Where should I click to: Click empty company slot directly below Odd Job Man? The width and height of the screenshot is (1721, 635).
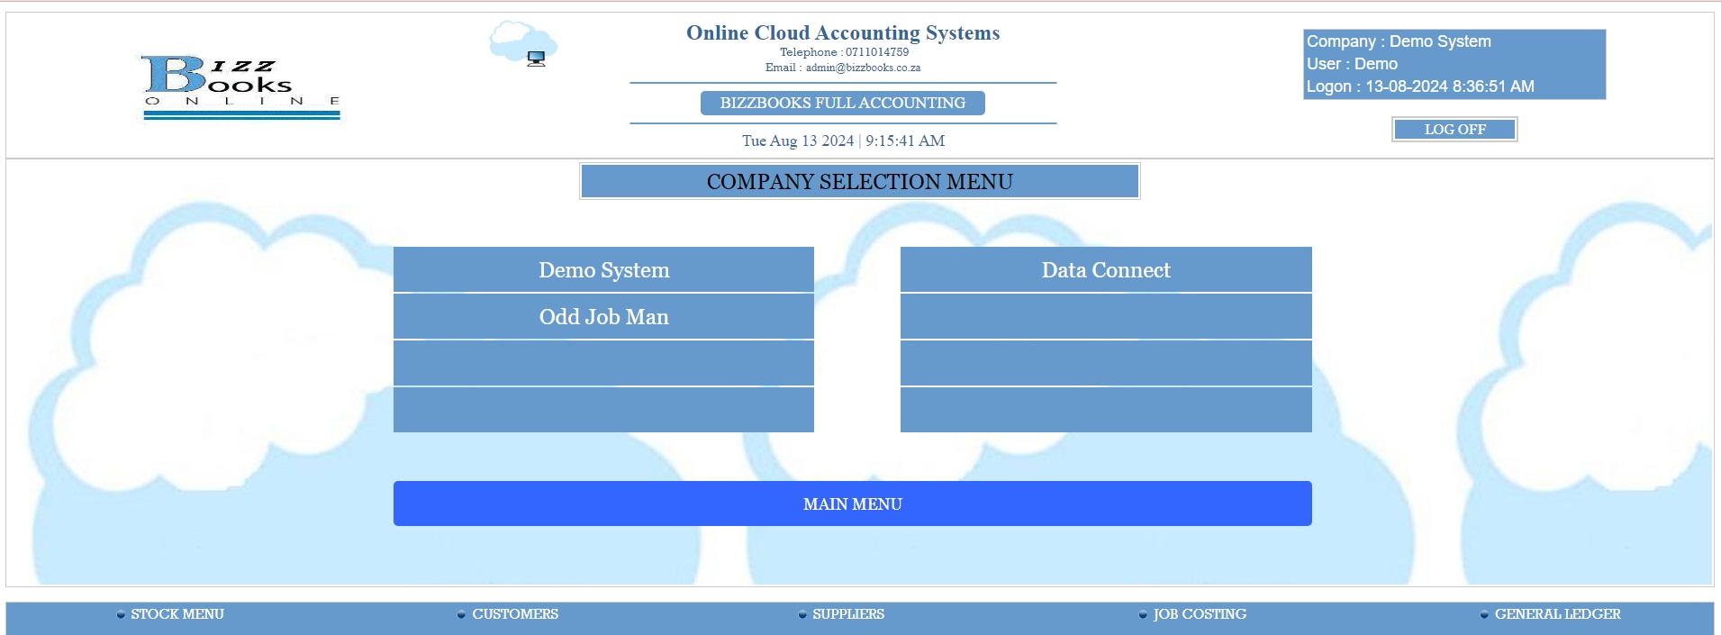coord(603,364)
